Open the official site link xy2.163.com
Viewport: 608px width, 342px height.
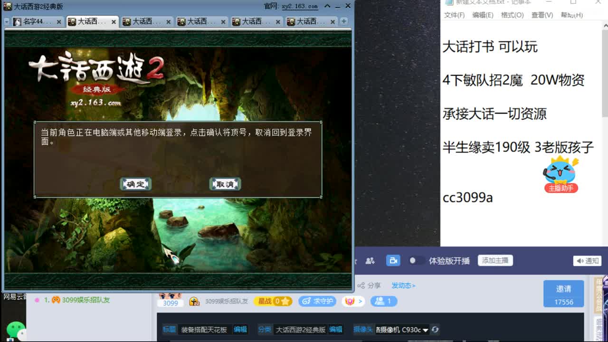300,6
